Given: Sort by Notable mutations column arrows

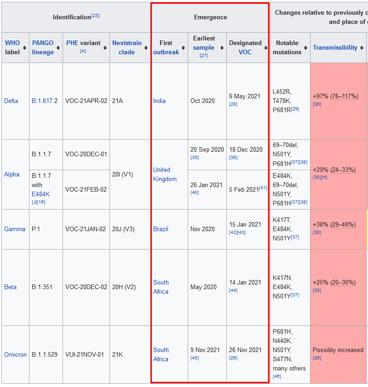Looking at the screenshot, I should [x=305, y=48].
